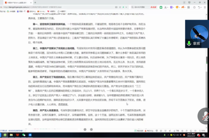
Task: Open the purple square extension icon
Action: click(x=171, y=7)
